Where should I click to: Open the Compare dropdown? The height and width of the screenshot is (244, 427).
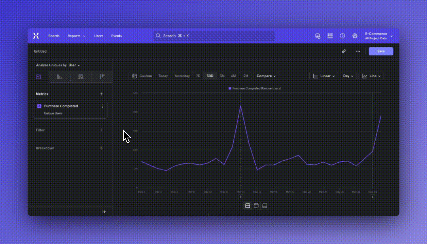pos(266,76)
